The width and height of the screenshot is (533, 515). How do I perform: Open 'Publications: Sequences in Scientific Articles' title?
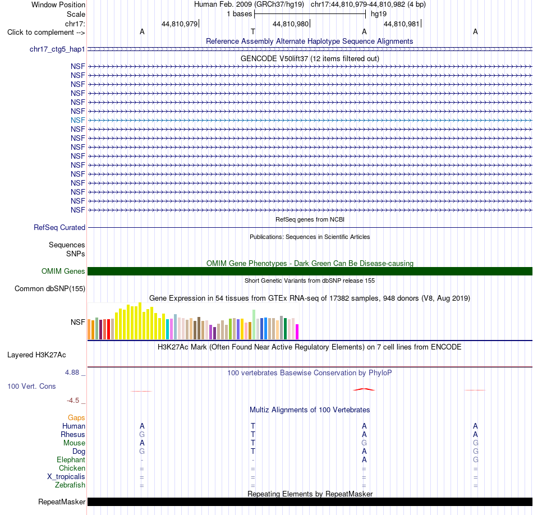(x=310, y=237)
